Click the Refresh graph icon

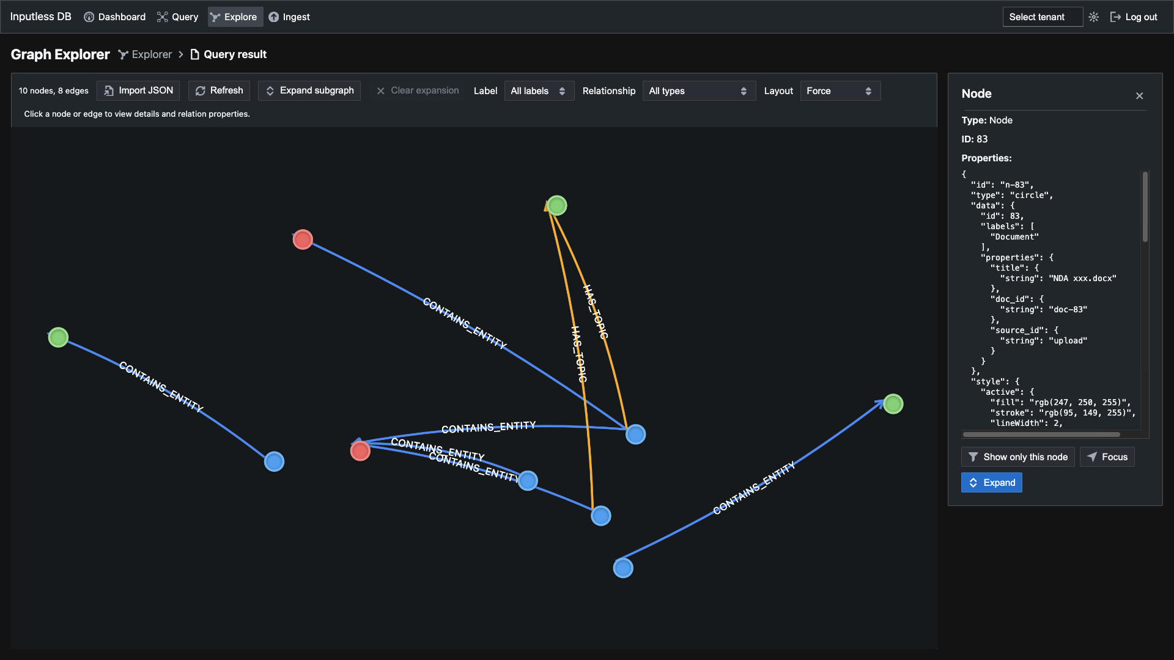(x=201, y=90)
